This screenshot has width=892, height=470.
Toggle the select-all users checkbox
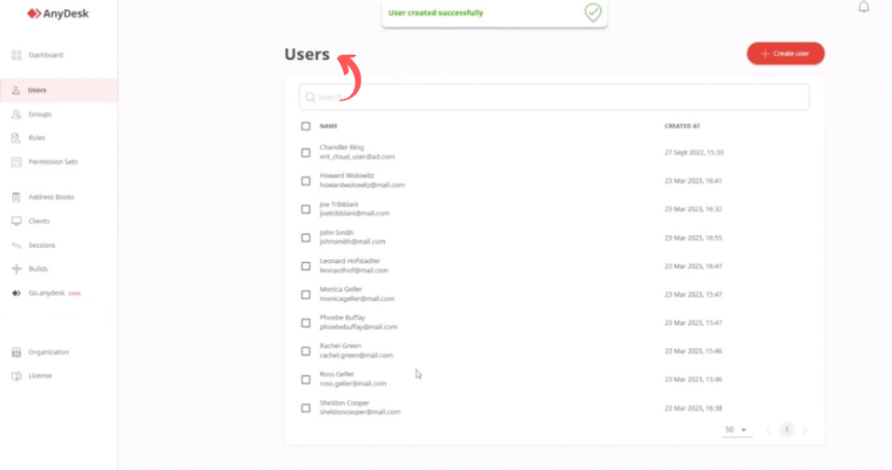(306, 126)
